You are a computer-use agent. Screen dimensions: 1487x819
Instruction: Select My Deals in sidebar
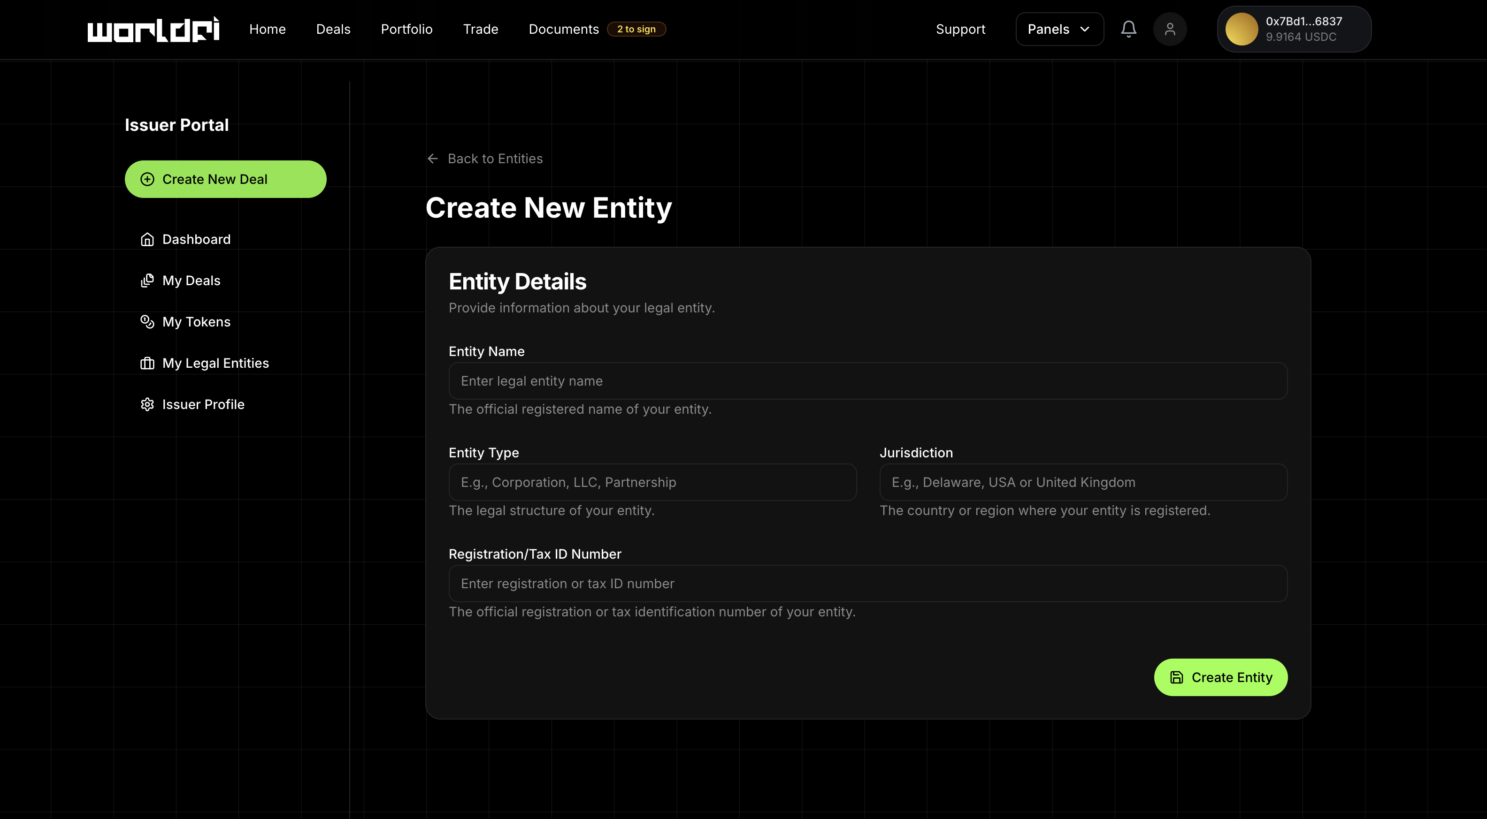pos(191,281)
